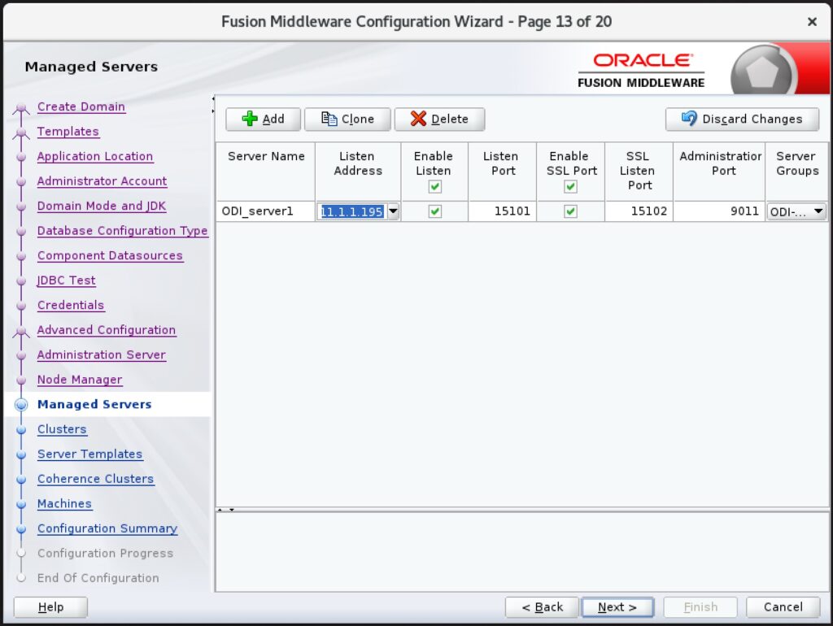The image size is (833, 626).
Task: Click the Listen Port column header
Action: 502,172
